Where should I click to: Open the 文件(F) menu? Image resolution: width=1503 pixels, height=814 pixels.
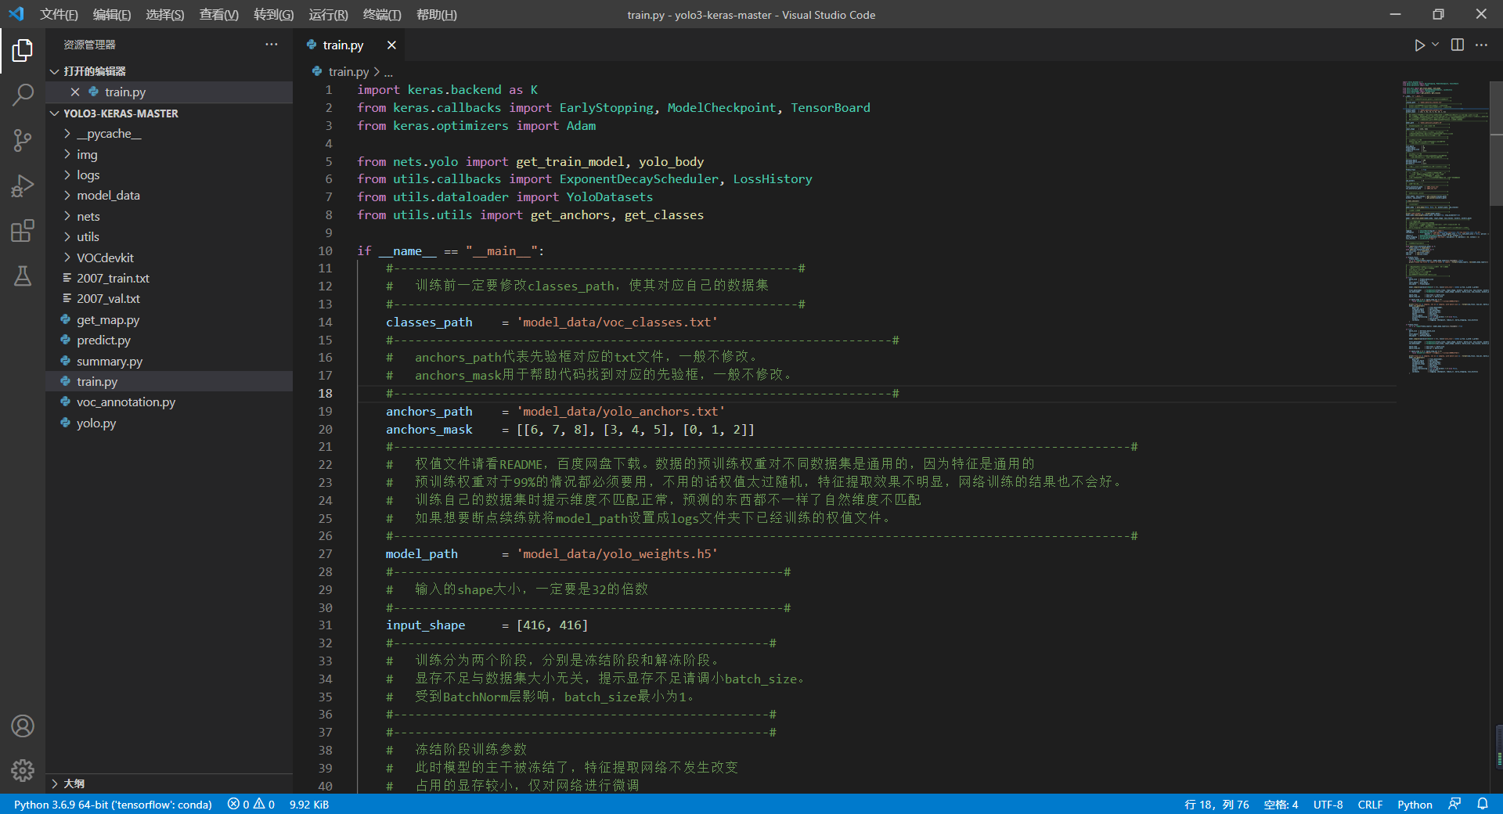point(59,15)
